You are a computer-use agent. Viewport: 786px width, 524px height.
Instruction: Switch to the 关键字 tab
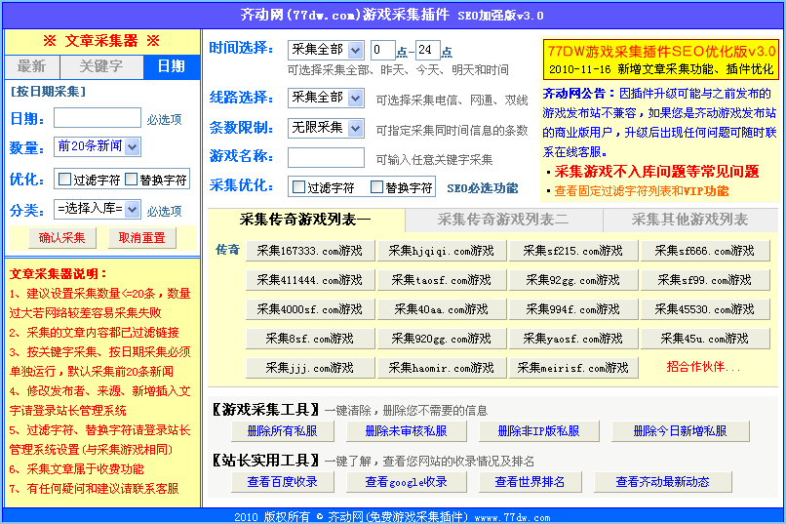[x=101, y=66]
